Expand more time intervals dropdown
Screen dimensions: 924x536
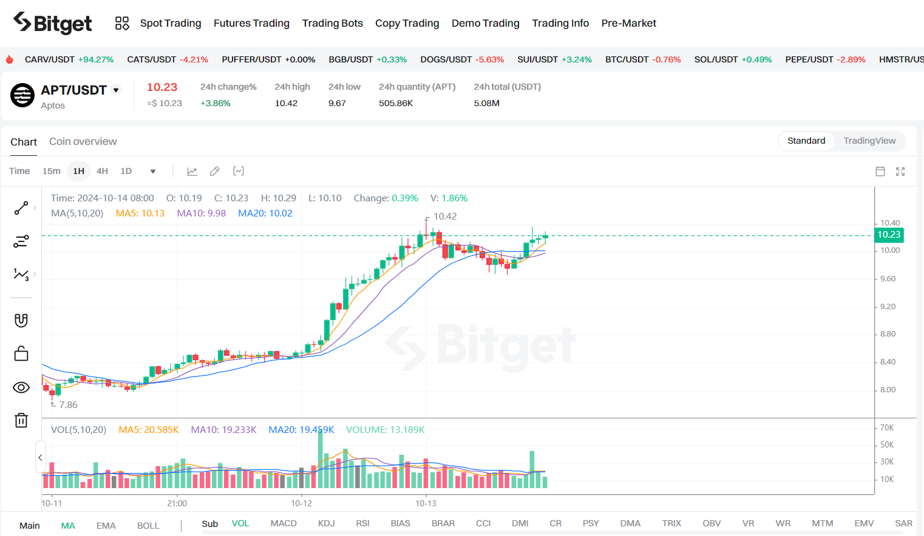(x=153, y=172)
